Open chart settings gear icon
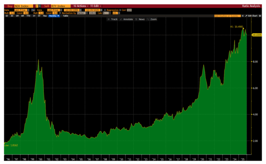Image resolution: width=266 pixels, height=164 pixels. click(x=260, y=16)
